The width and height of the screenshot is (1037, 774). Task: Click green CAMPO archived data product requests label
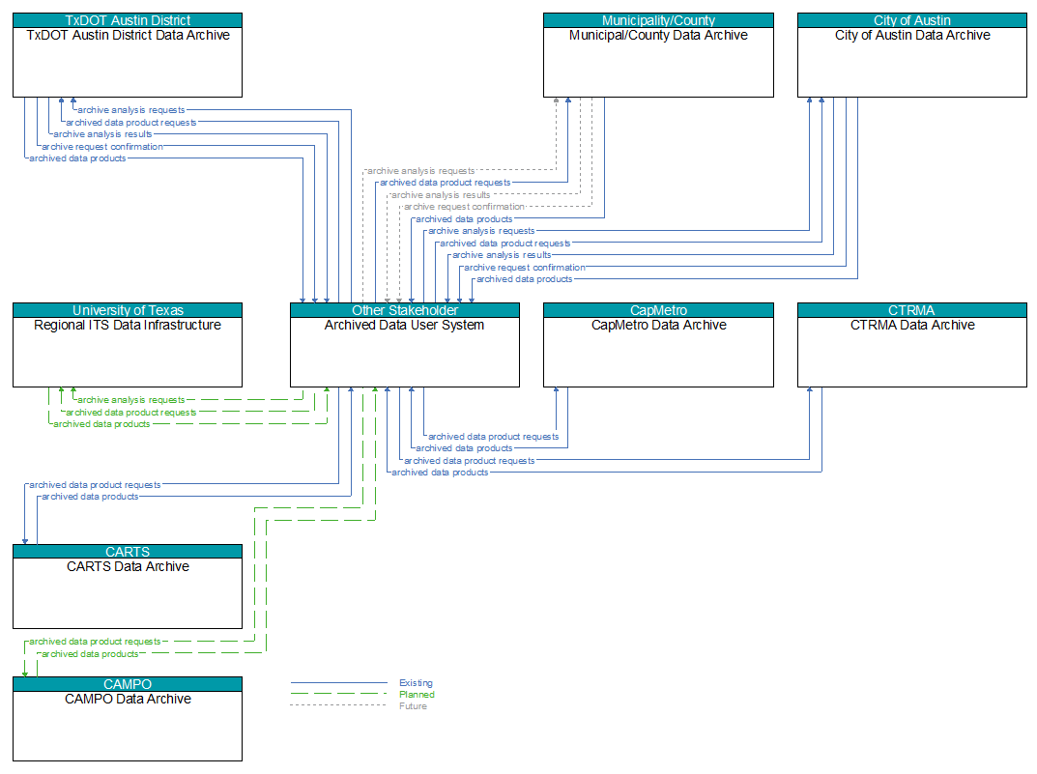[95, 642]
